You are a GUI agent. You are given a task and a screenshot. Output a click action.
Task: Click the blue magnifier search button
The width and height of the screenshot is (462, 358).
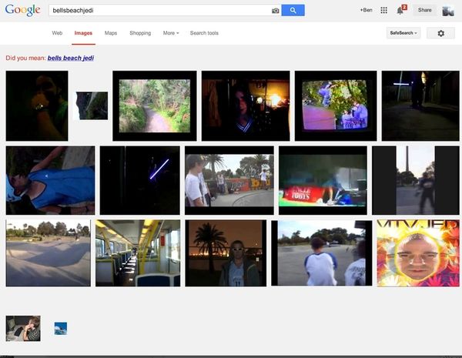(293, 10)
